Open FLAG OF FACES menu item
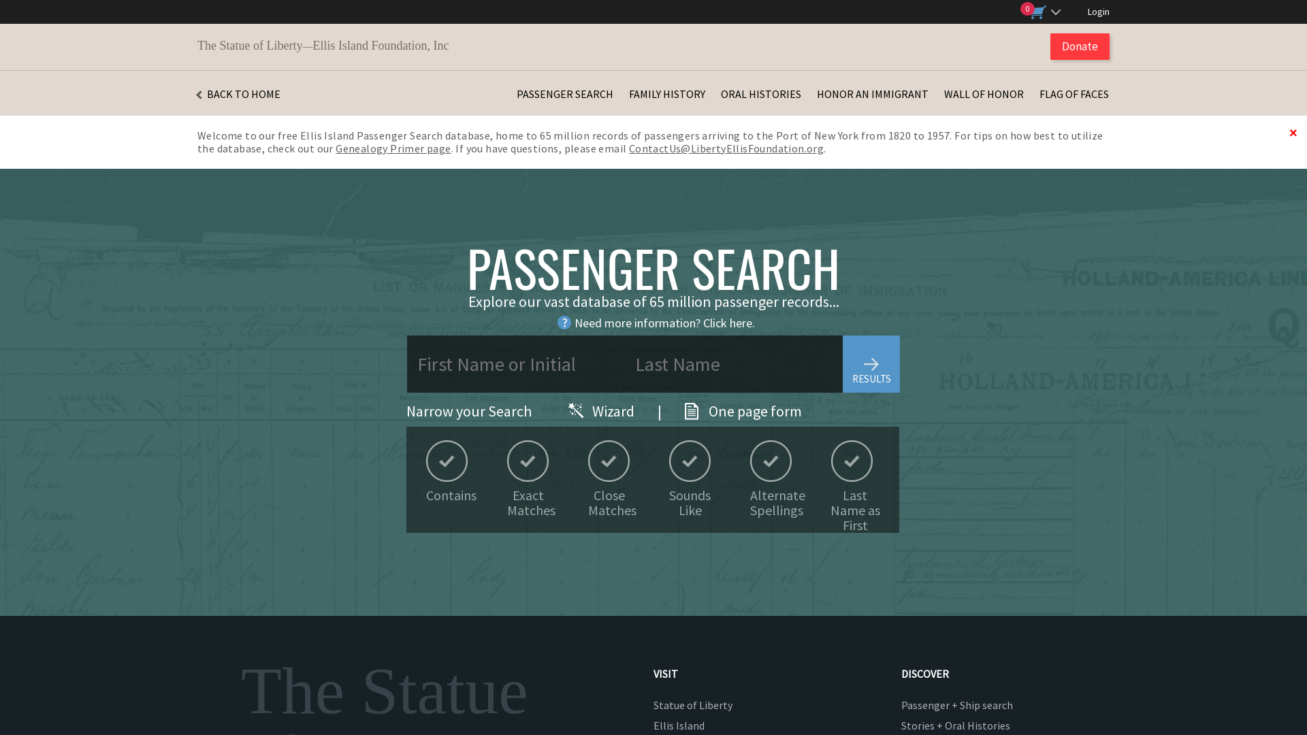This screenshot has width=1307, height=735. tap(1074, 94)
